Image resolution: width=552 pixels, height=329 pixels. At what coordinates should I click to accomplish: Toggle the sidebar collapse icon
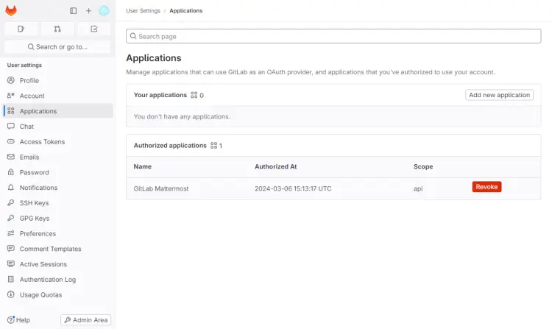[x=73, y=11]
